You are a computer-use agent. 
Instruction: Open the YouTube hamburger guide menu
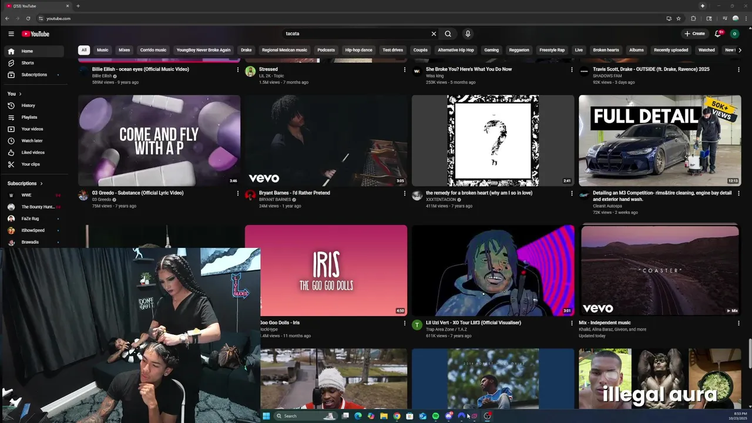click(x=11, y=33)
